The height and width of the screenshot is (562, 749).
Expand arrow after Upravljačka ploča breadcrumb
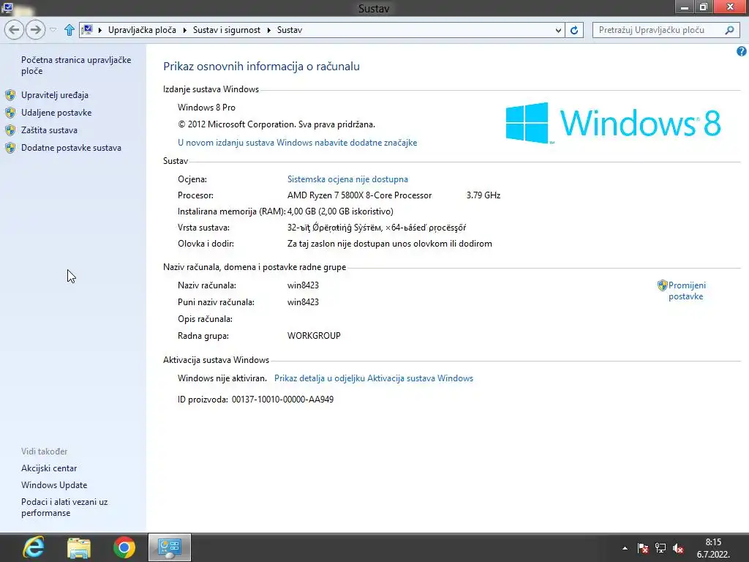(x=185, y=30)
